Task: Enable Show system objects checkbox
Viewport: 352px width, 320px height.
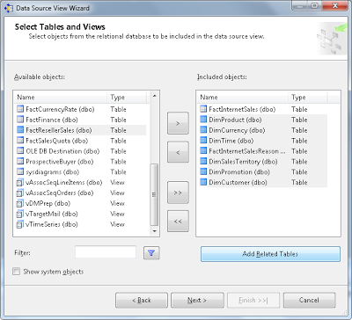Action: tap(16, 272)
